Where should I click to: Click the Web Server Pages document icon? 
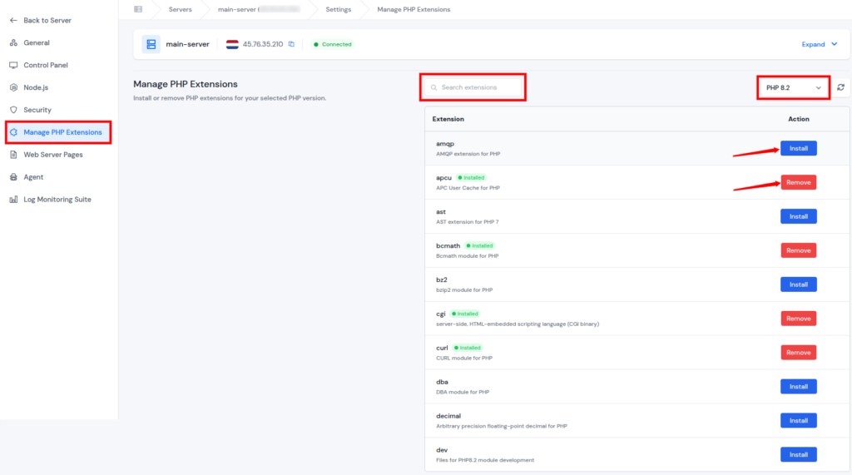(x=13, y=155)
